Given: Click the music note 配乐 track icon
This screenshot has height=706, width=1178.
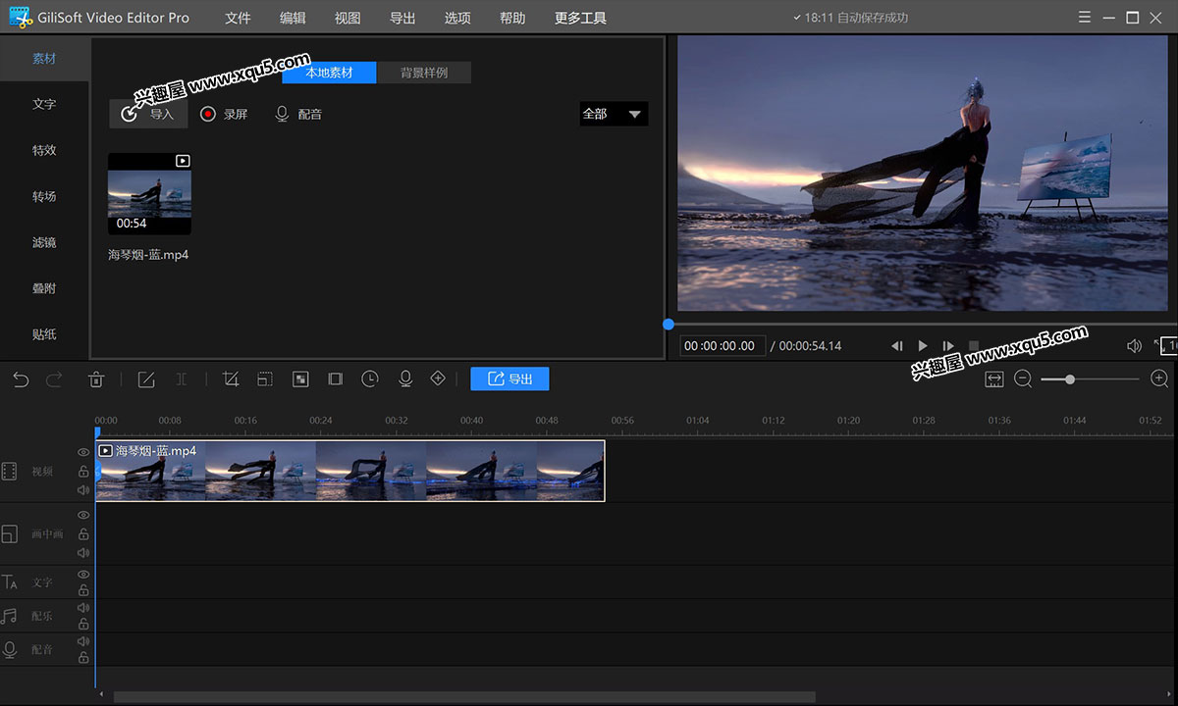Looking at the screenshot, I should coord(10,616).
